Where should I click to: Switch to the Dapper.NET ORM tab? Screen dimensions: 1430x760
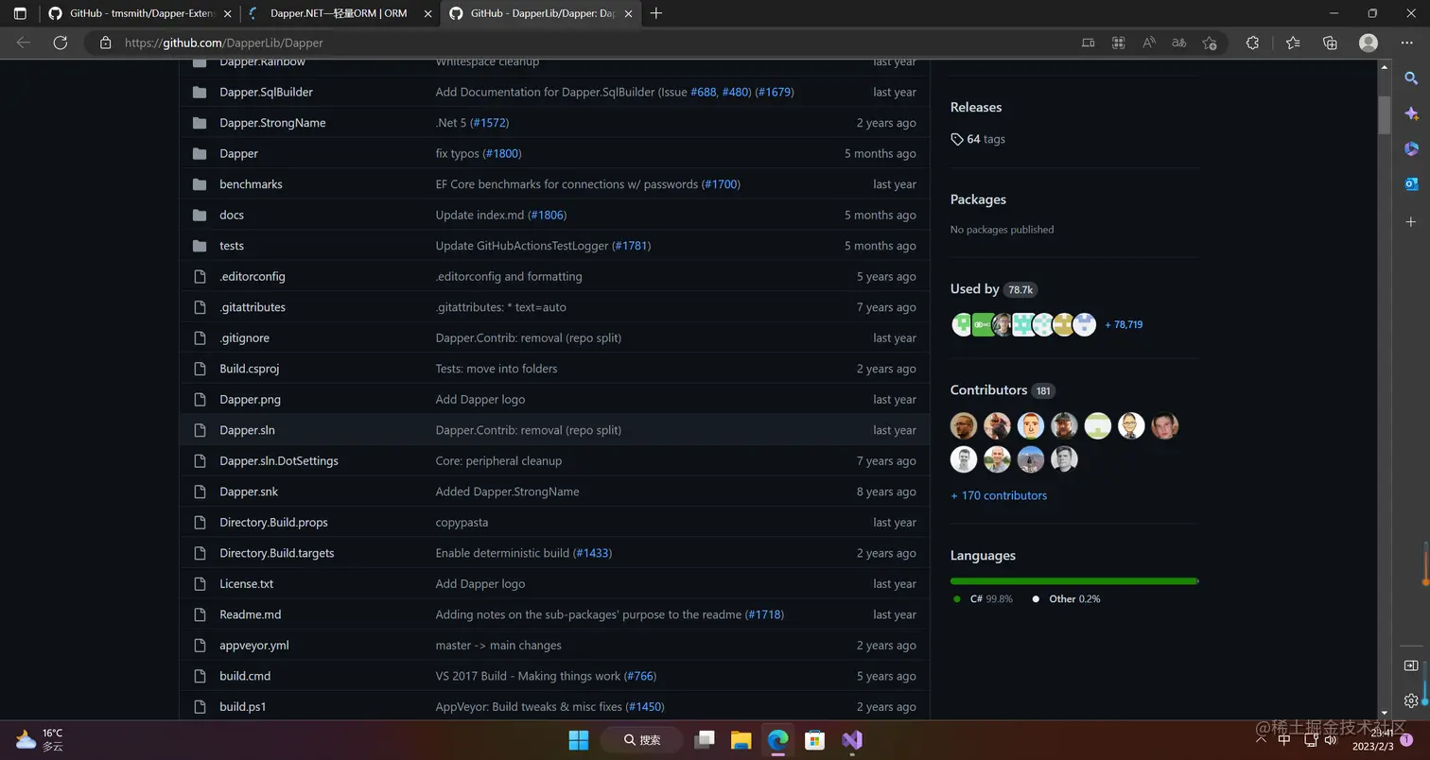tap(340, 13)
